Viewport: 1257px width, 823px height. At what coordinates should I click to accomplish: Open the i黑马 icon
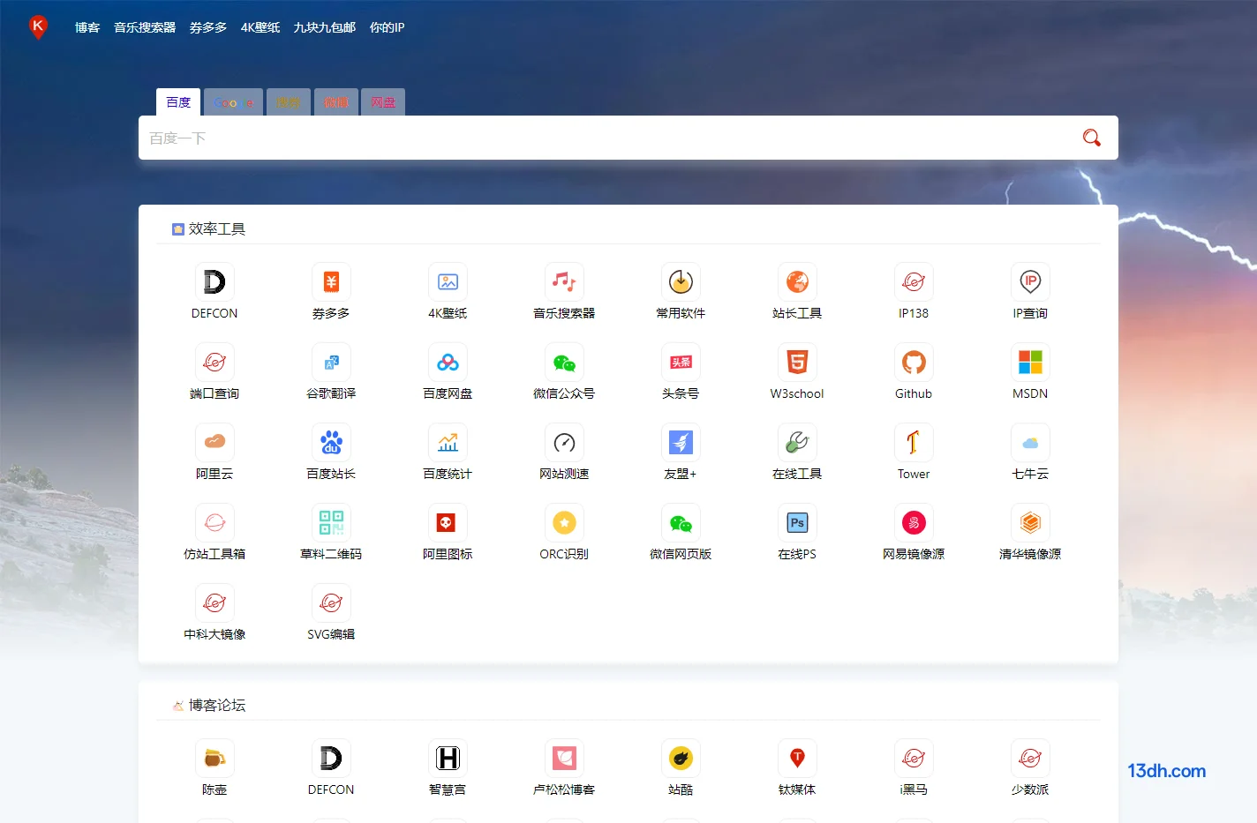(914, 759)
